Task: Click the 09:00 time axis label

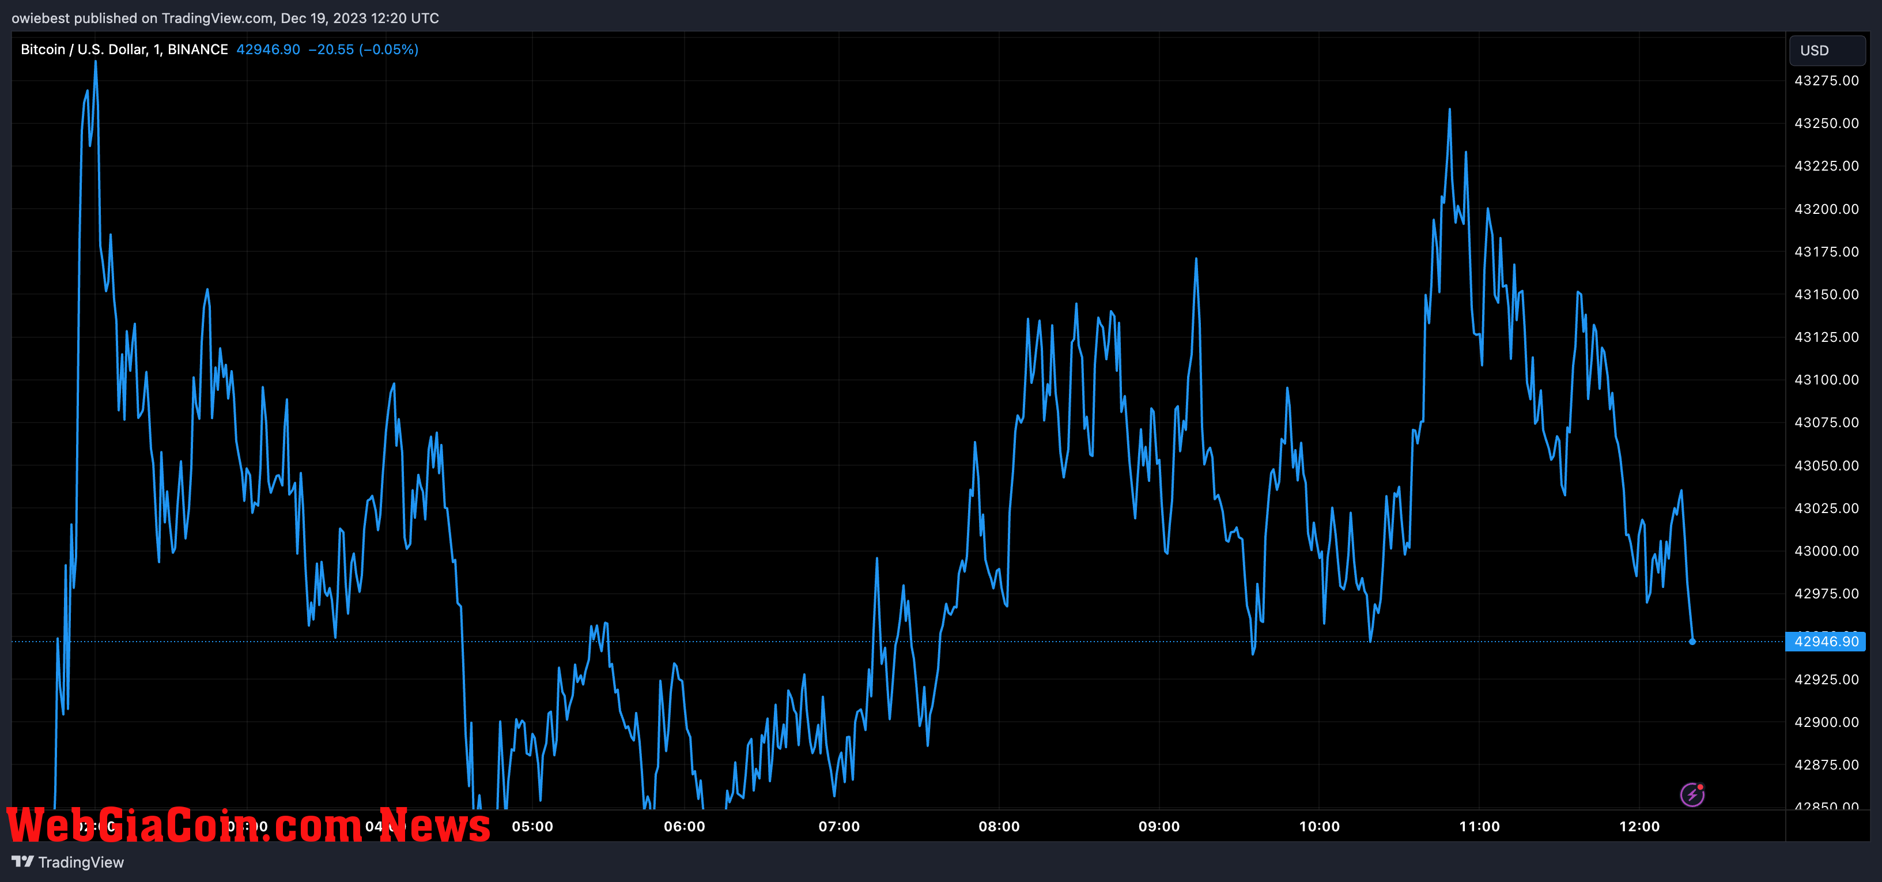Action: (x=1159, y=827)
